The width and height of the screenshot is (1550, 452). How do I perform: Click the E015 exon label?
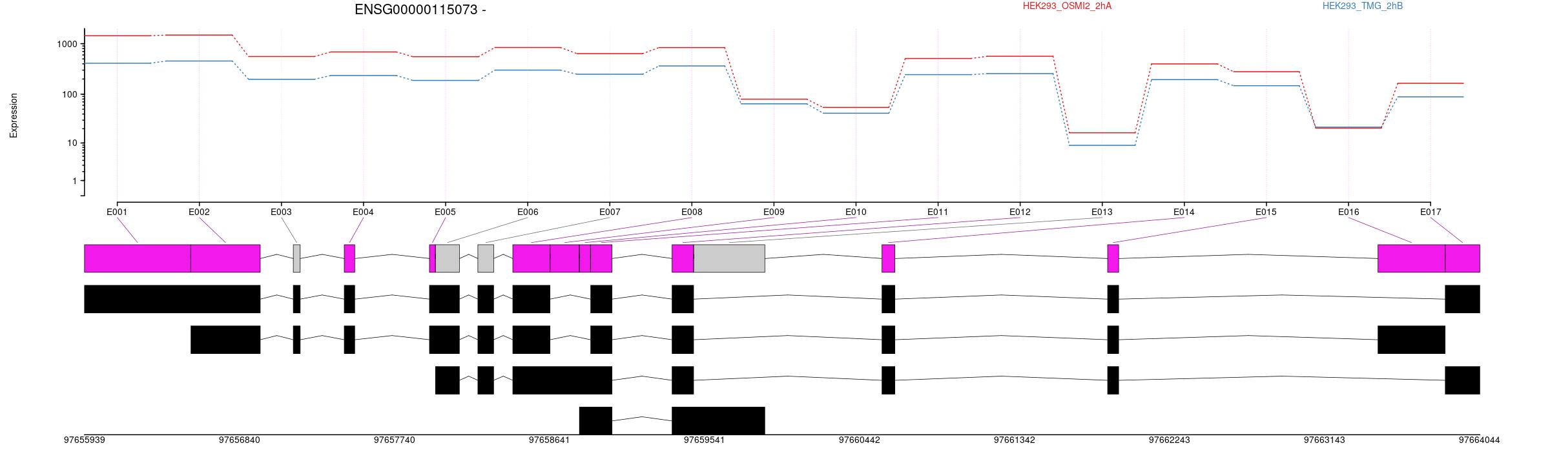coord(1266,212)
